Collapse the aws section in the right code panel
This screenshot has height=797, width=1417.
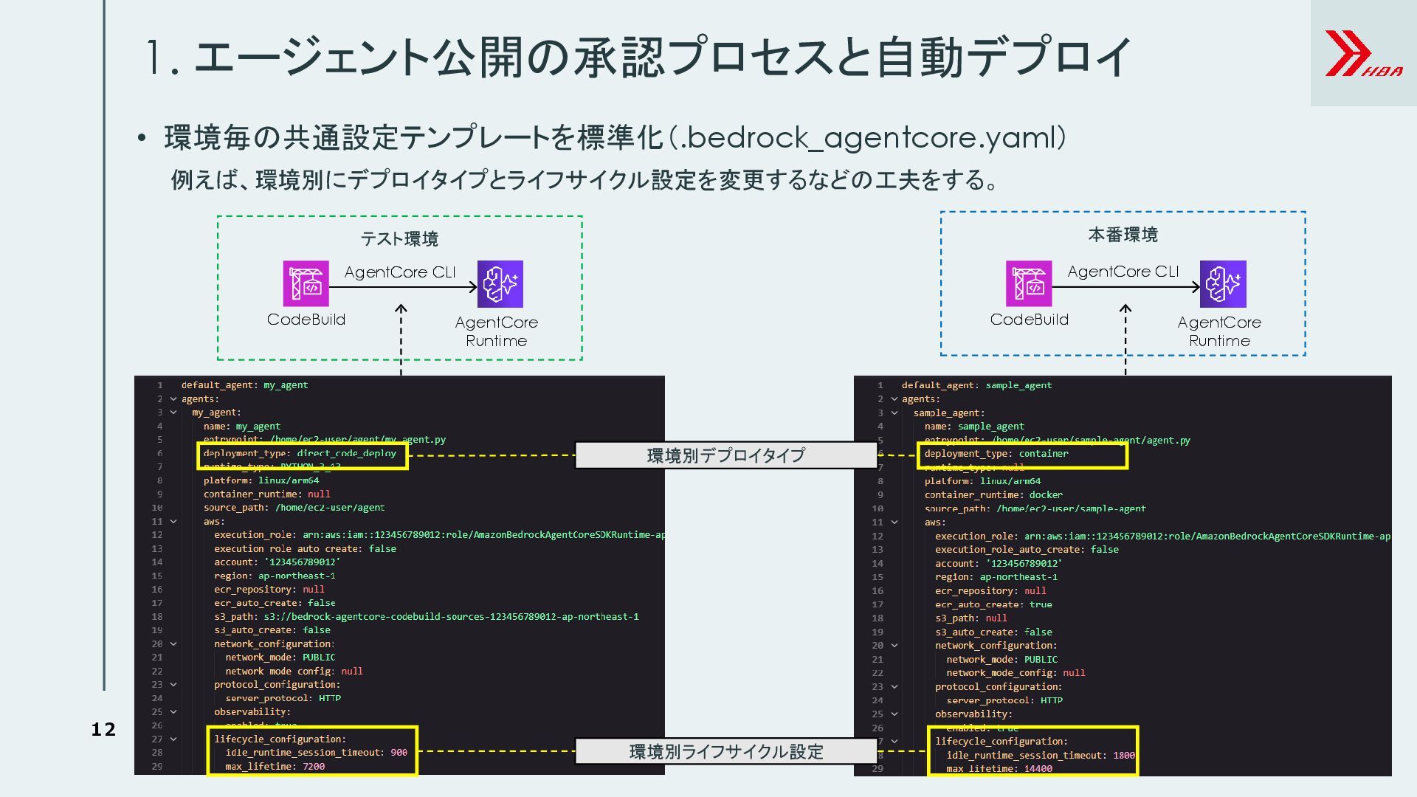coord(894,522)
